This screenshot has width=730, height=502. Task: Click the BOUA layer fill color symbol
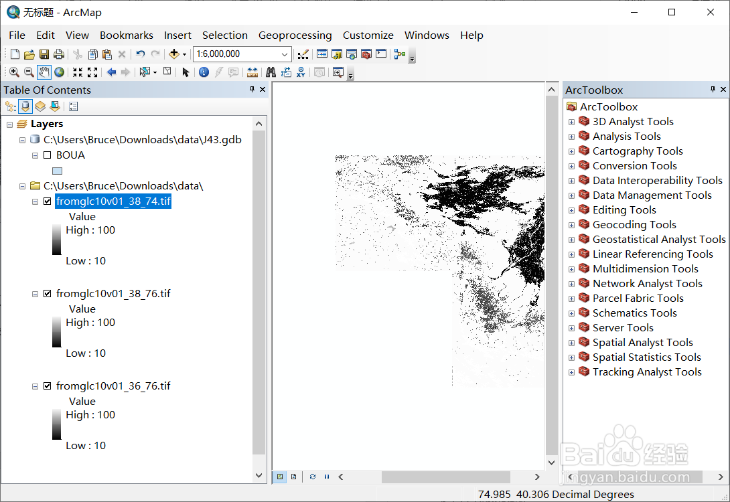[58, 171]
